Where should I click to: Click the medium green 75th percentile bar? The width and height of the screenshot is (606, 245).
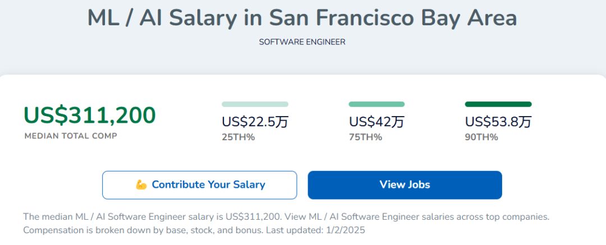[377, 104]
